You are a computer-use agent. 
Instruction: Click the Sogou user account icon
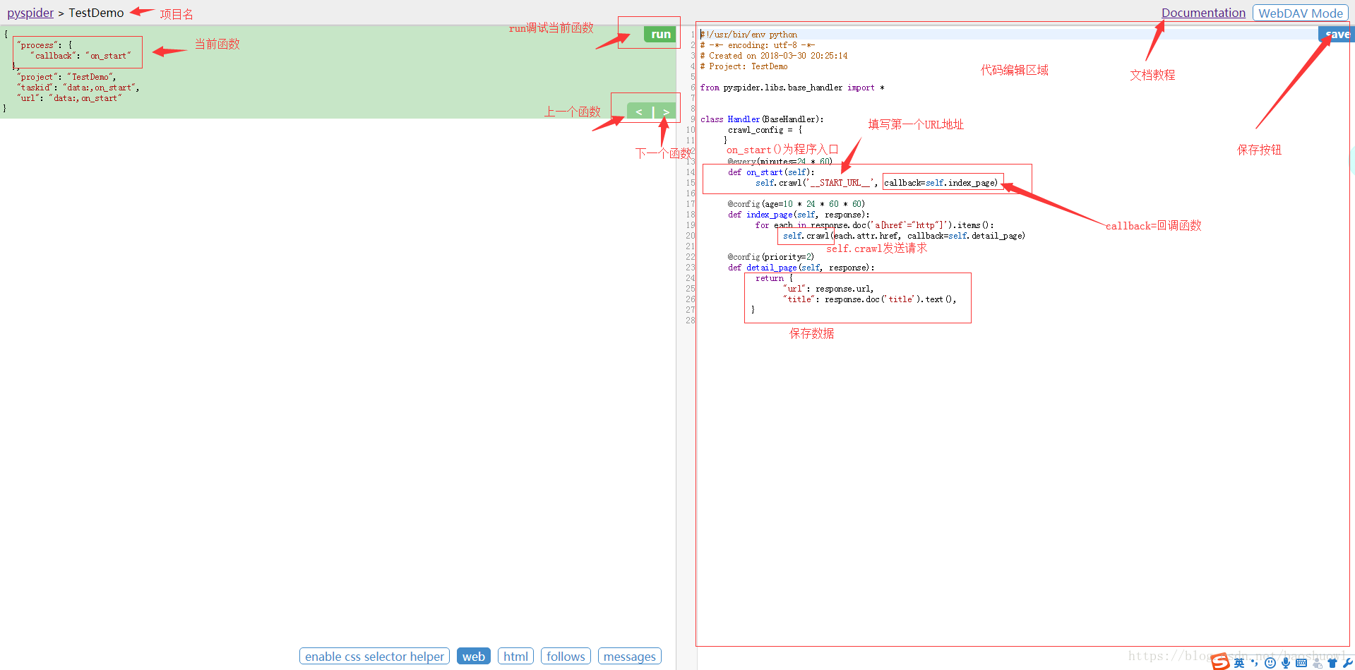pos(1317,663)
